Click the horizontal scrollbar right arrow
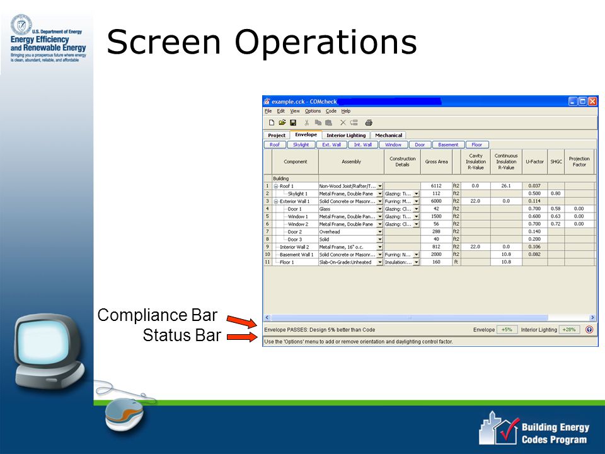The image size is (605, 454). (x=592, y=317)
